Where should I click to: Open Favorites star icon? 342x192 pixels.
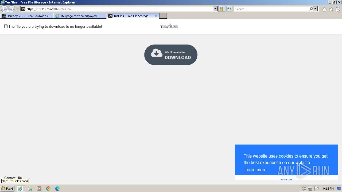click(x=331, y=9)
